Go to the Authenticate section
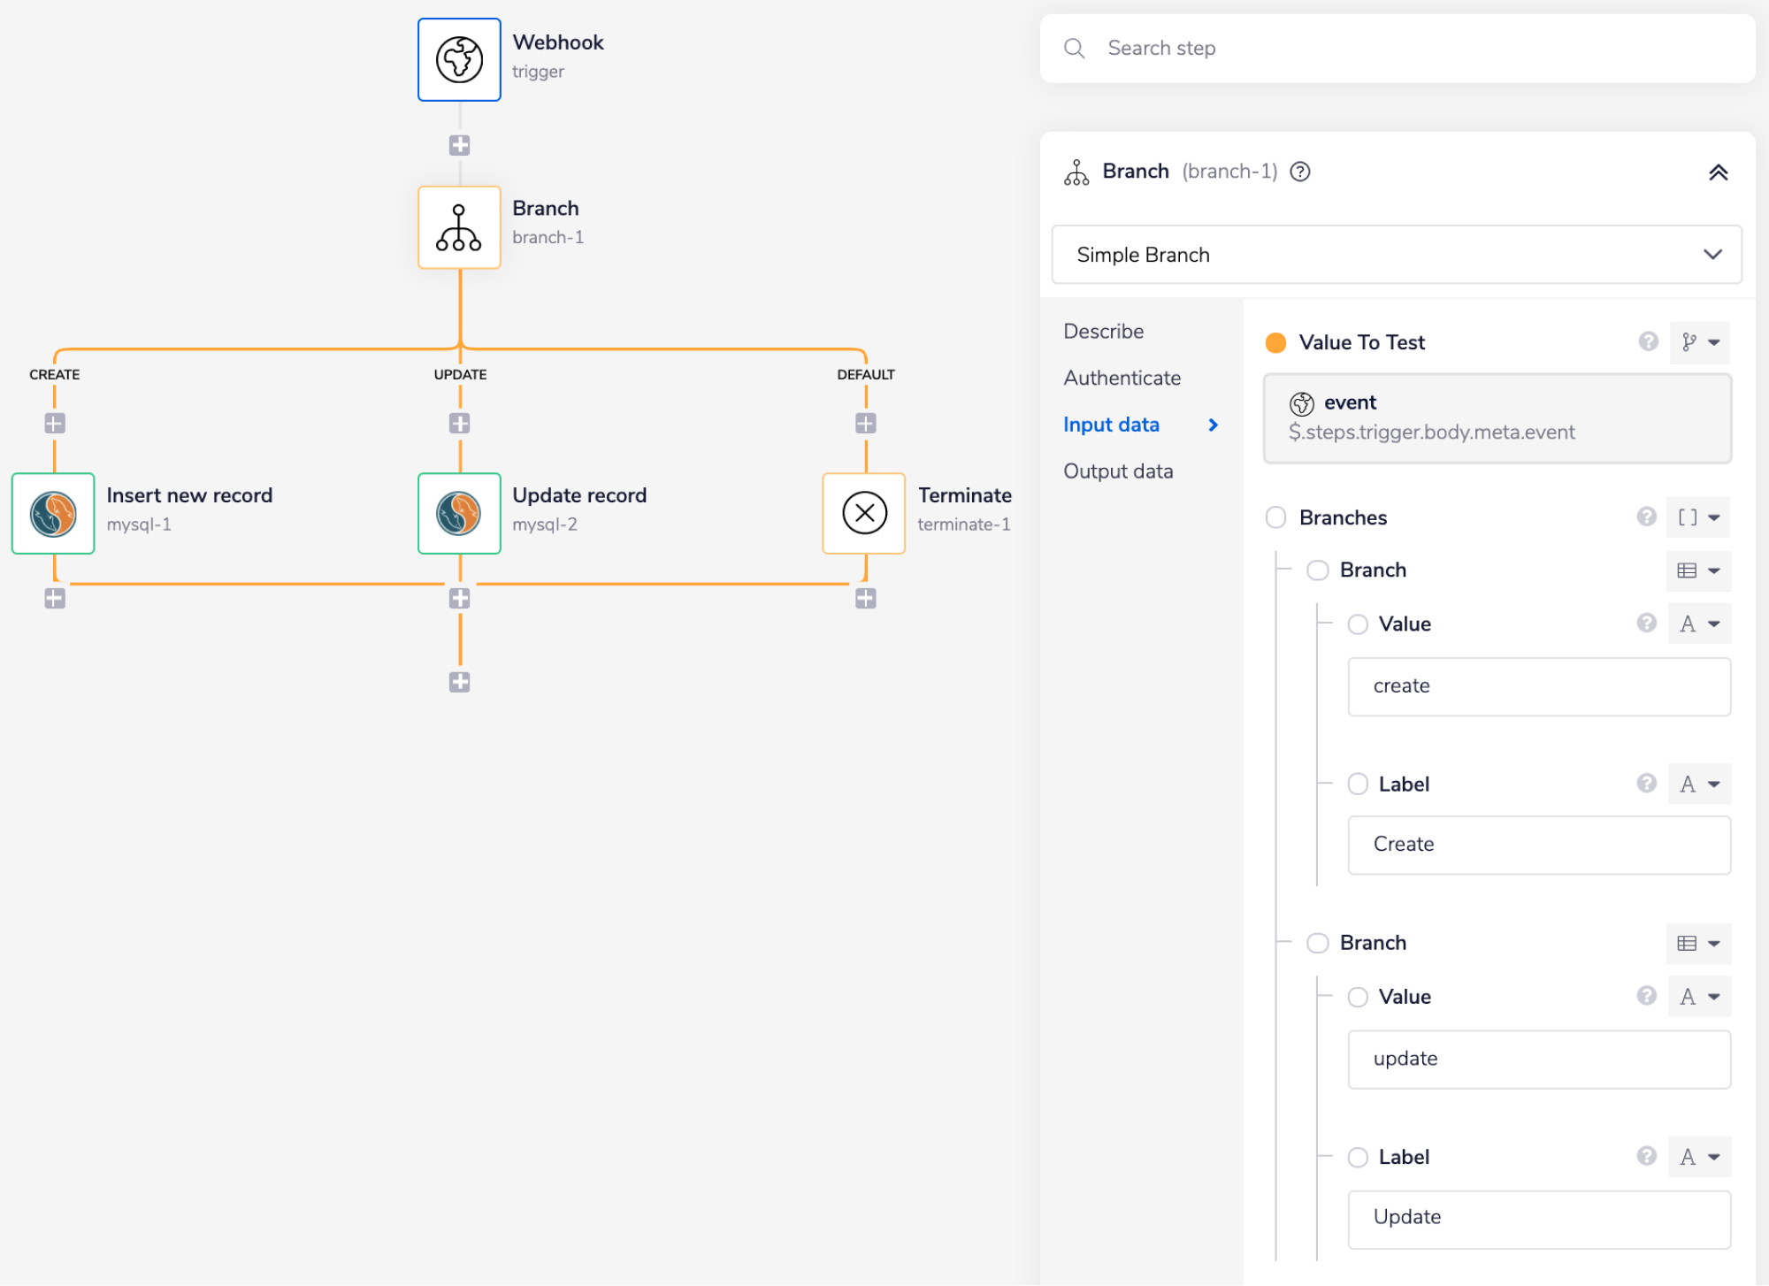The height and width of the screenshot is (1286, 1769). (x=1122, y=379)
